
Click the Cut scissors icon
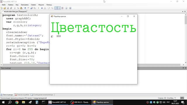coord(15,8)
